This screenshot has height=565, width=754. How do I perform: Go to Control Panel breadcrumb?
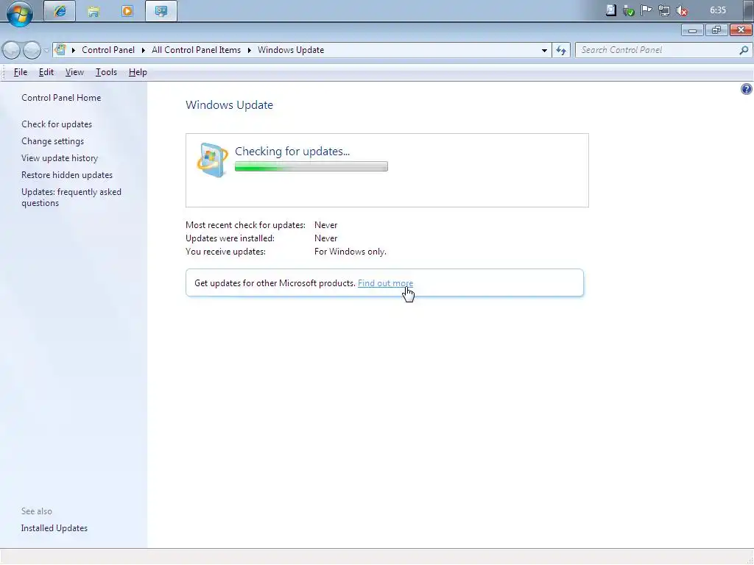click(108, 50)
